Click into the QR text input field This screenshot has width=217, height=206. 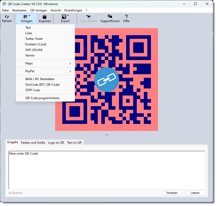(107, 170)
